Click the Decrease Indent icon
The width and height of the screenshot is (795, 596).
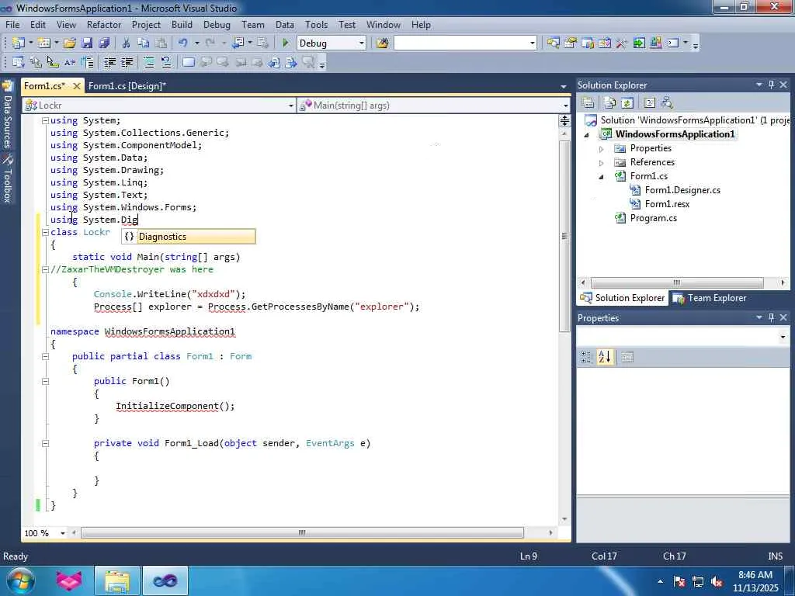[x=109, y=62]
